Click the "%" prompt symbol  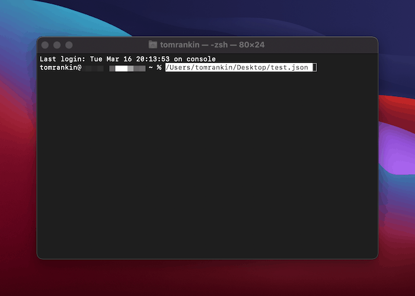tap(159, 68)
